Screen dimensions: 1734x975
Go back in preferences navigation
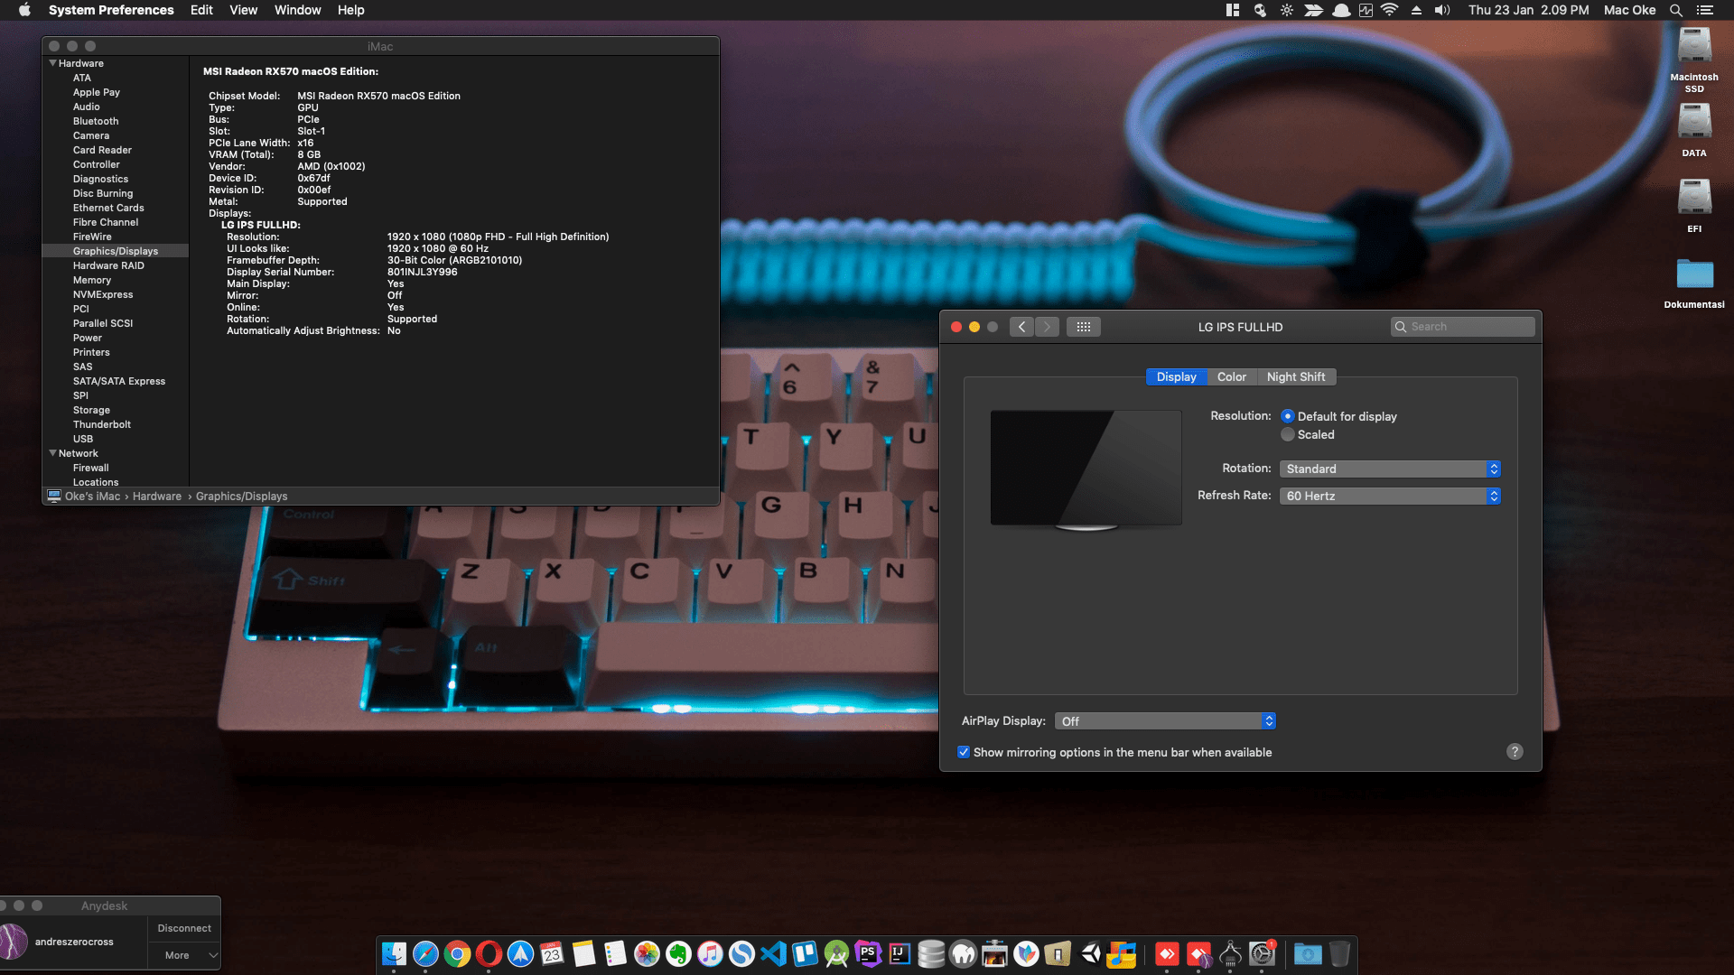click(x=1021, y=327)
